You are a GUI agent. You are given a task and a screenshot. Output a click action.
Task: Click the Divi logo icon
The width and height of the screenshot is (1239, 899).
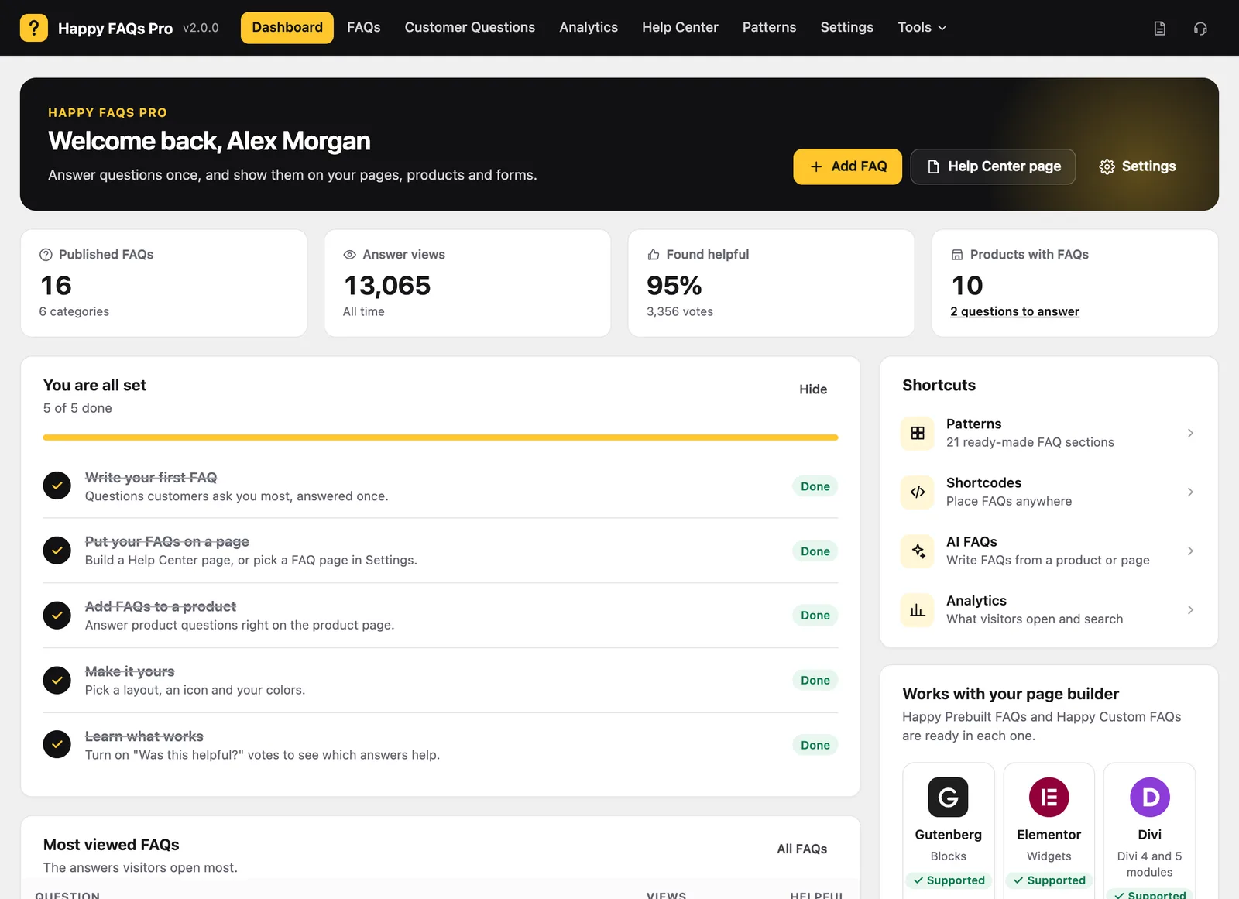pos(1149,797)
